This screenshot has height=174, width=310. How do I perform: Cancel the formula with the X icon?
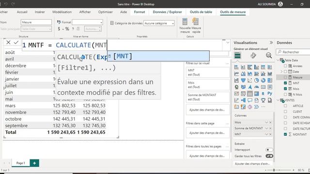click(x=8, y=43)
